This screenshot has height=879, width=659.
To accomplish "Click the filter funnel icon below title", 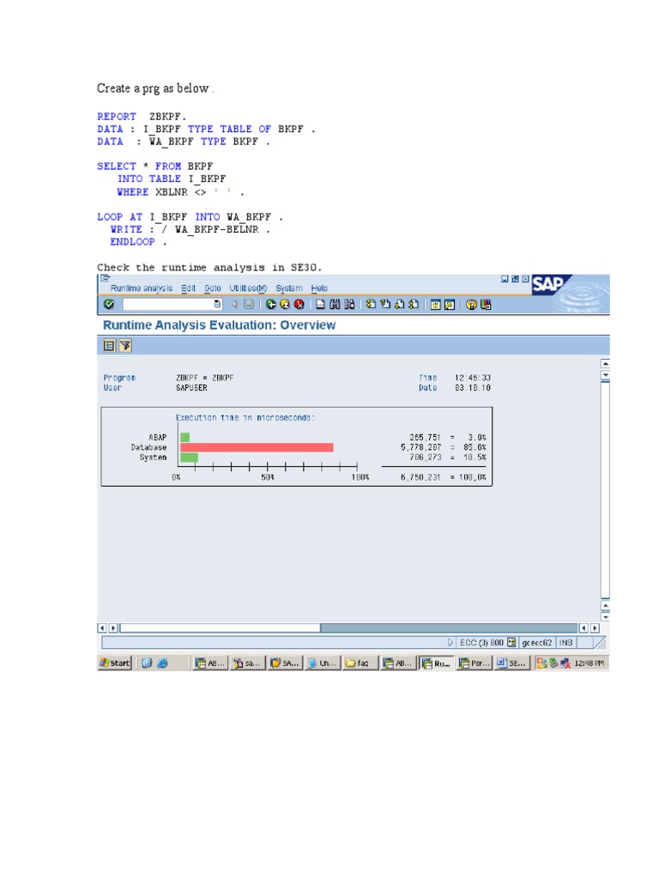I will tap(125, 345).
